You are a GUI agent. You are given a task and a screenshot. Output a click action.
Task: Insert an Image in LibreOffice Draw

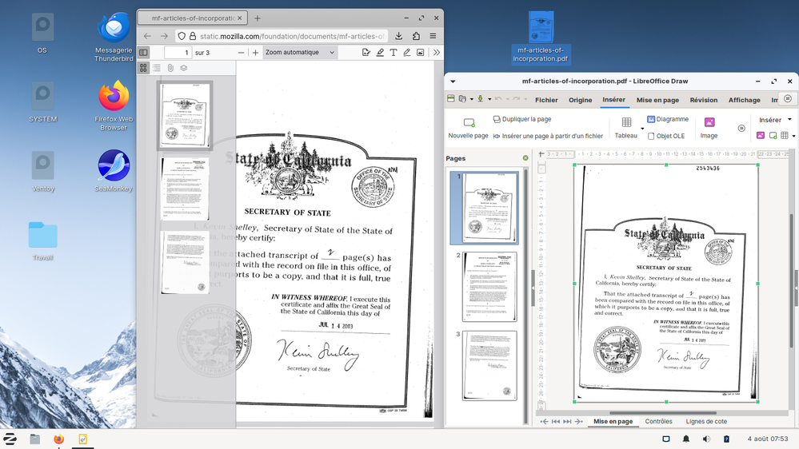tap(709, 128)
